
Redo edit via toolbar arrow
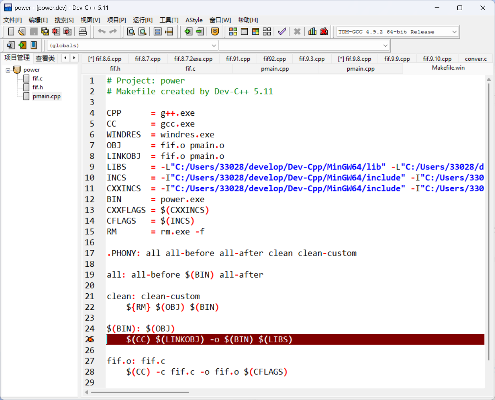point(113,31)
